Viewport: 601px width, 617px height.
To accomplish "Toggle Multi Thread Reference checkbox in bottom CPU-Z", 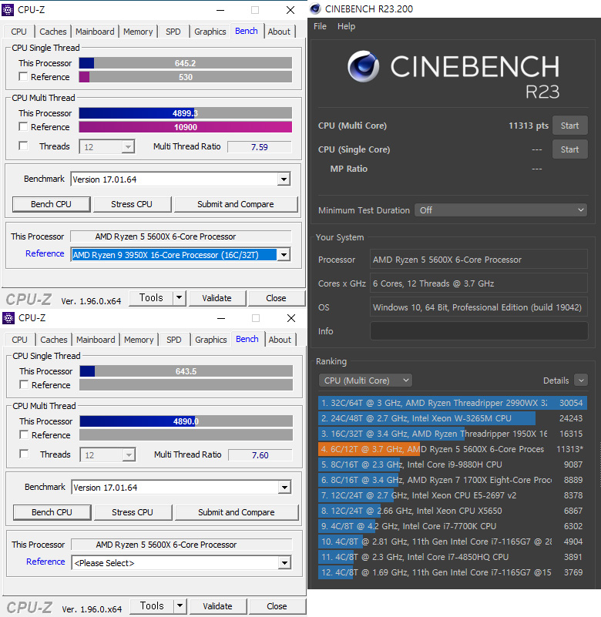I will tap(24, 434).
